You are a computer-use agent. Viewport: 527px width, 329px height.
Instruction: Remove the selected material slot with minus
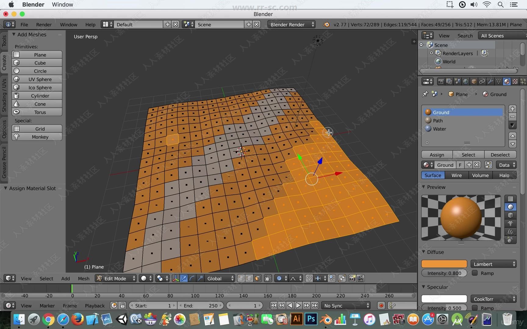513,117
